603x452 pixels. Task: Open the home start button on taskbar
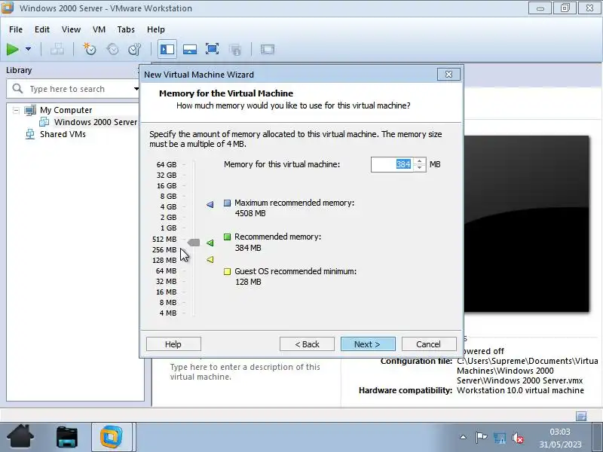coord(21,437)
